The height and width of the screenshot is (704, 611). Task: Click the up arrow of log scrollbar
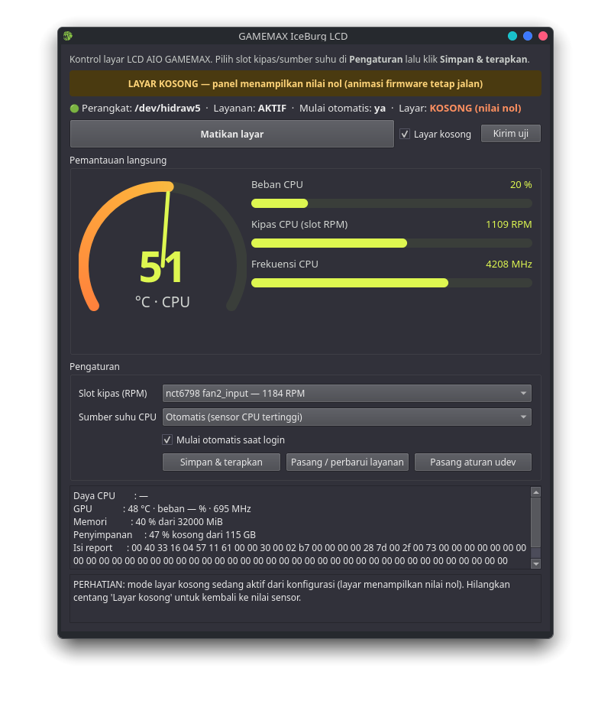tap(535, 492)
